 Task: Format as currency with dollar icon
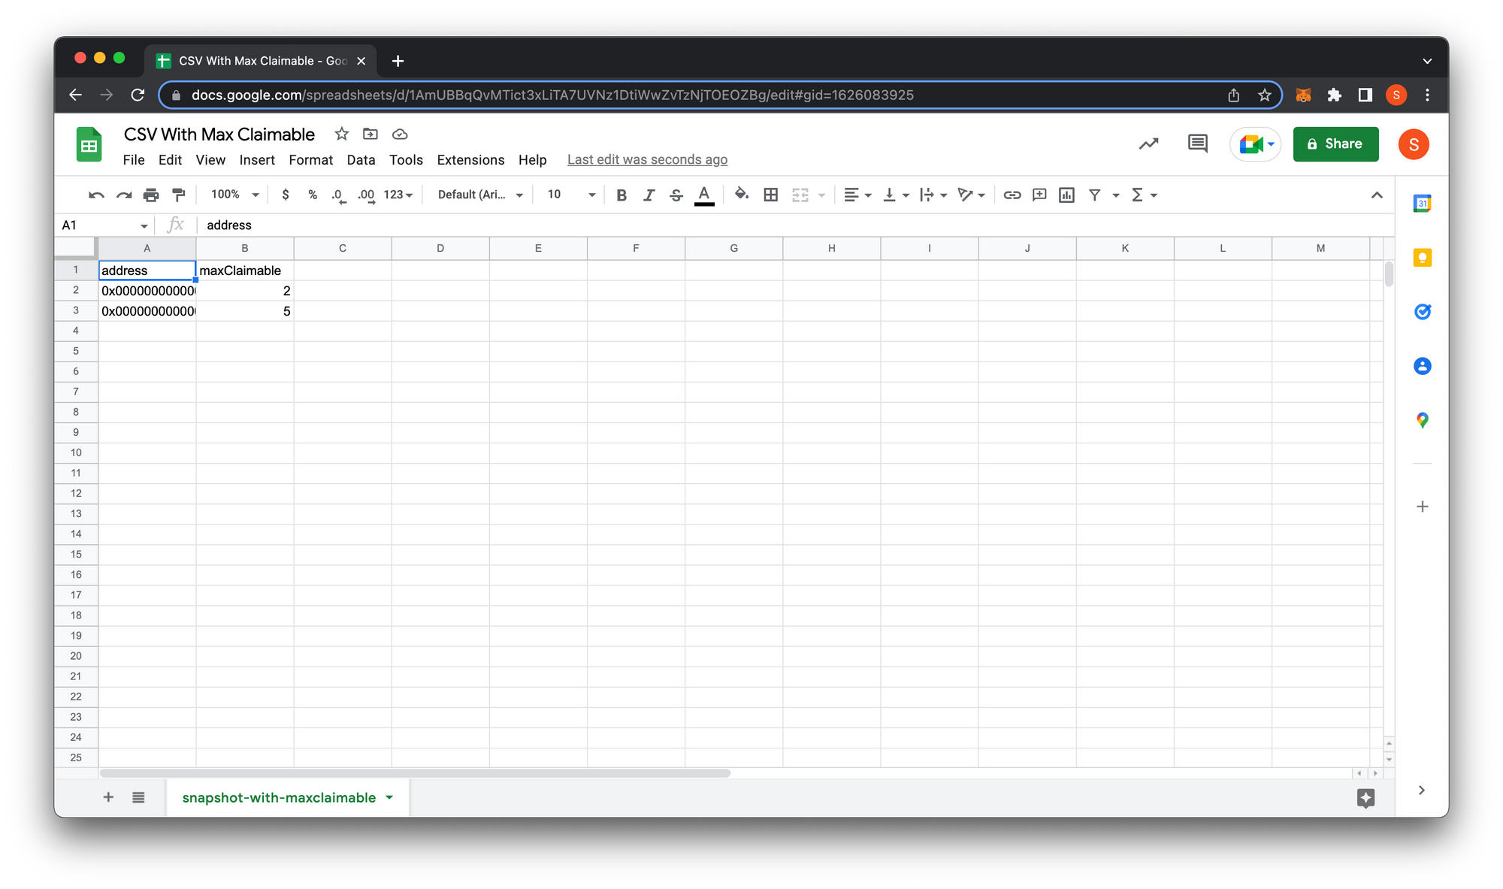[x=286, y=195]
